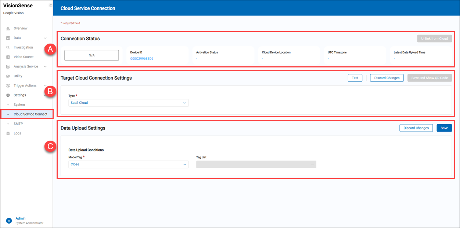Image resolution: width=460 pixels, height=228 pixels.
Task: Click the Utility icon in sidebar
Action: (8, 76)
